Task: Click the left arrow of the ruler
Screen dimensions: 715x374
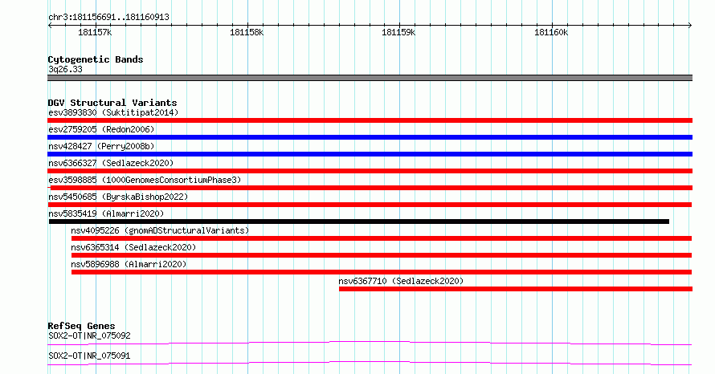Action: (50, 26)
